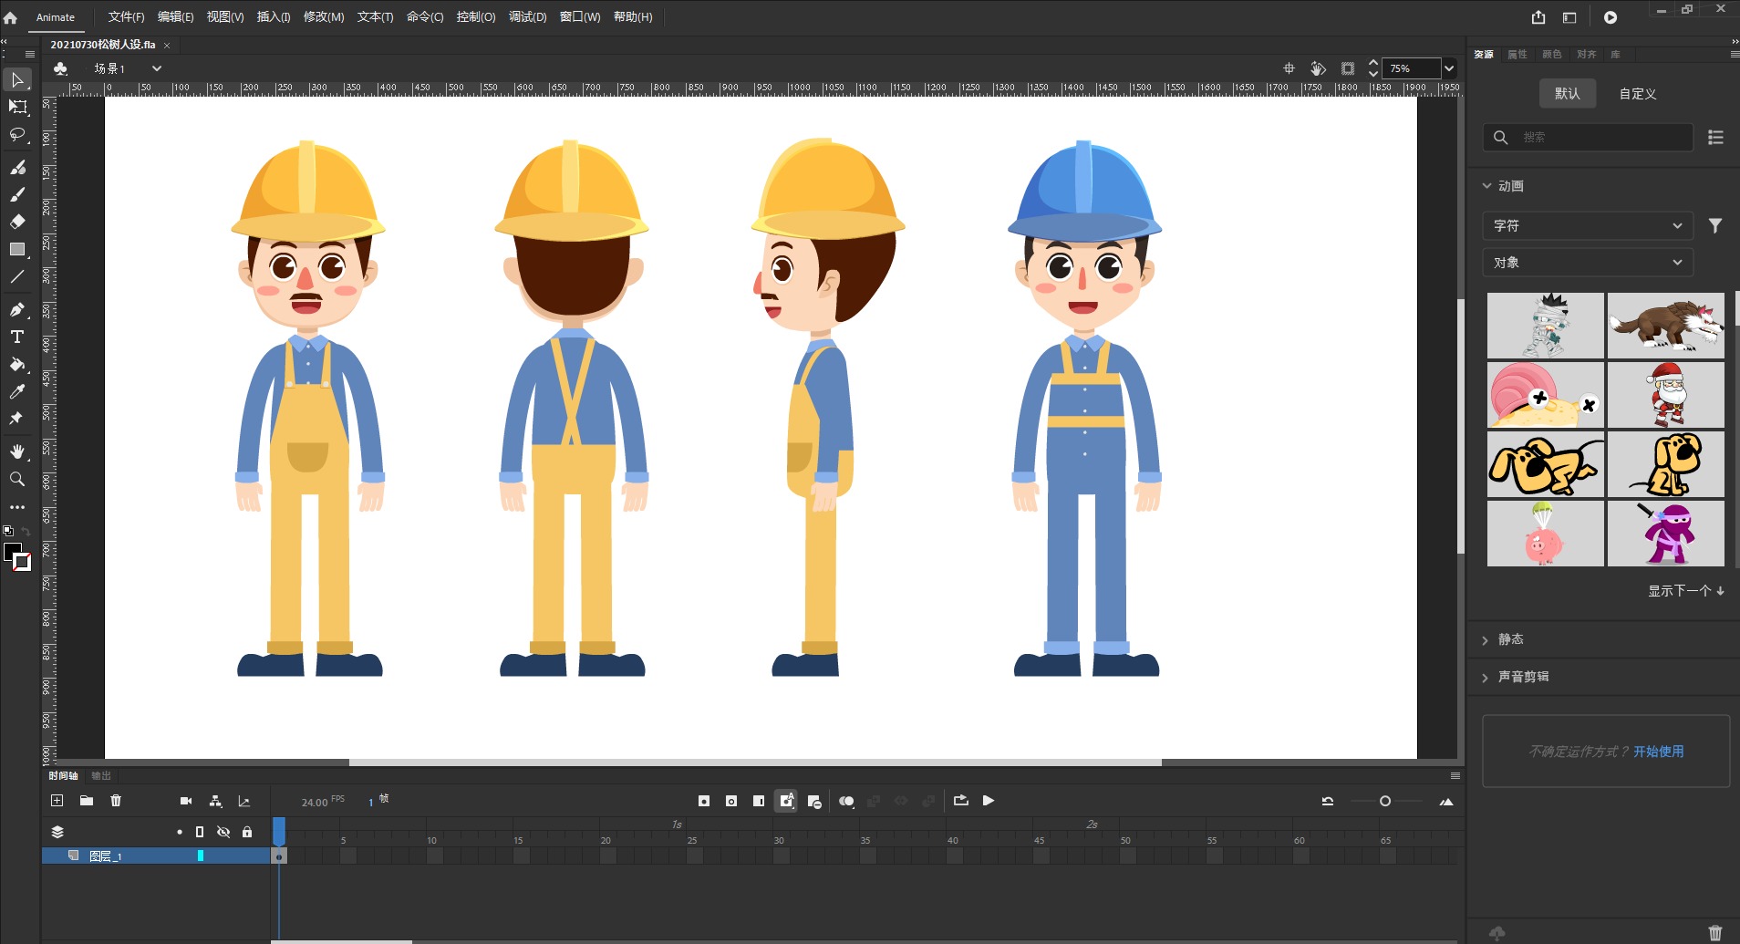1740x944 pixels.
Task: Open the stage zoom percentage dropdown
Action: 1449,68
